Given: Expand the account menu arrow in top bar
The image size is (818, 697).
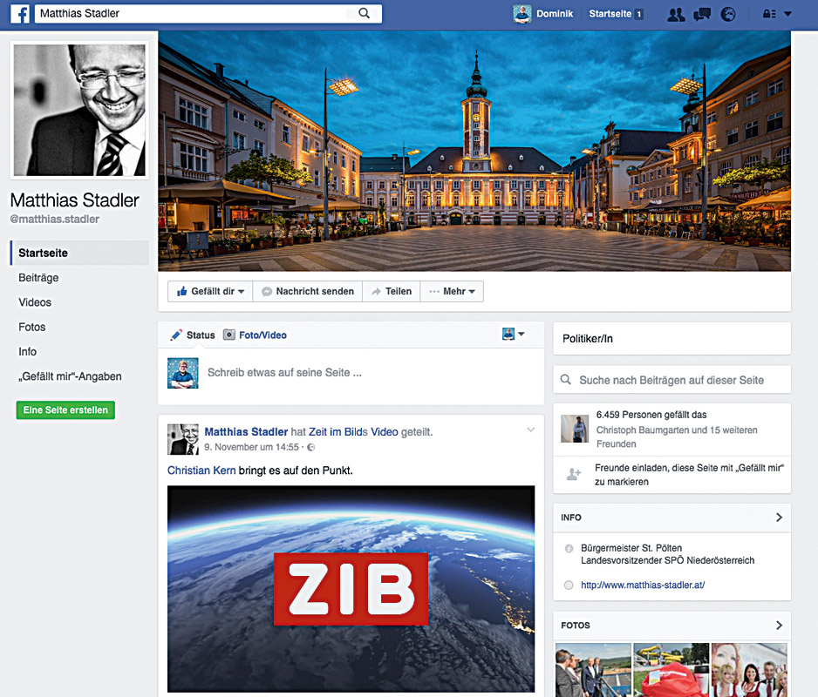Looking at the screenshot, I should (787, 14).
